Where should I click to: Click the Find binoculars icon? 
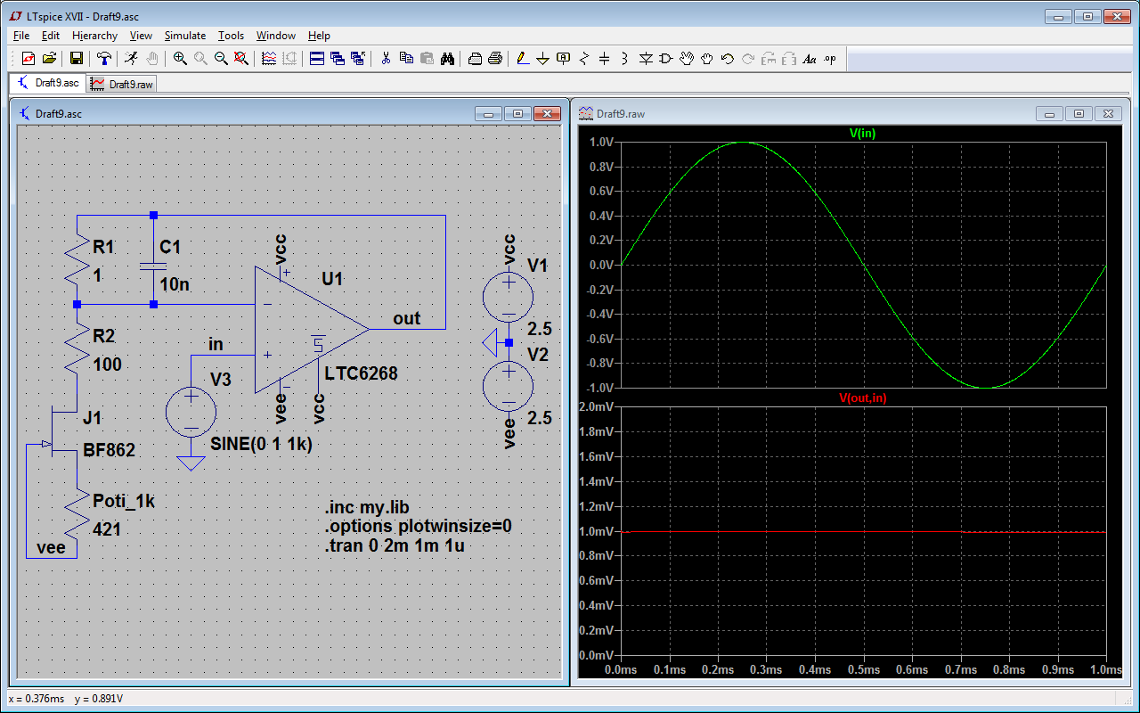[x=448, y=59]
